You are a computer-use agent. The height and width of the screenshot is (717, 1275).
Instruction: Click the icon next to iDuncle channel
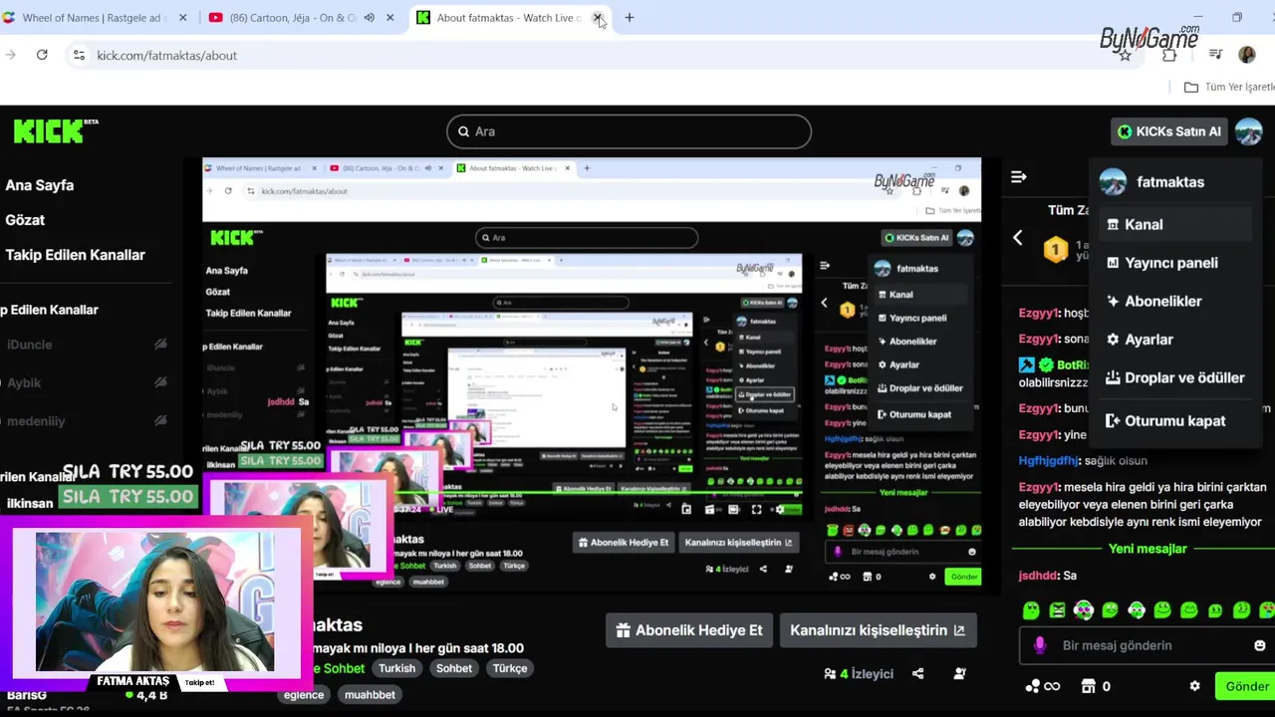[x=160, y=345]
